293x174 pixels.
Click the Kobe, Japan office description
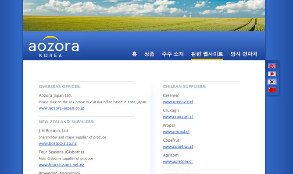pyautogui.click(x=93, y=102)
